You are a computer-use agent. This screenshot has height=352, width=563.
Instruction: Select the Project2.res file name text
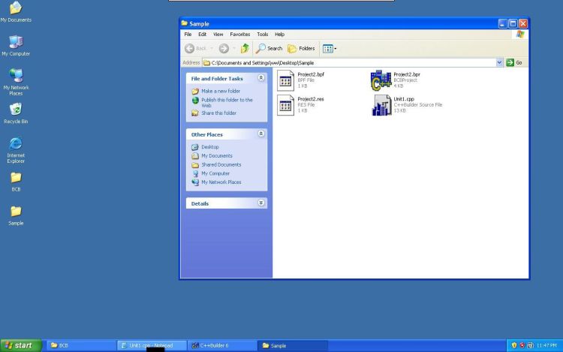311,98
